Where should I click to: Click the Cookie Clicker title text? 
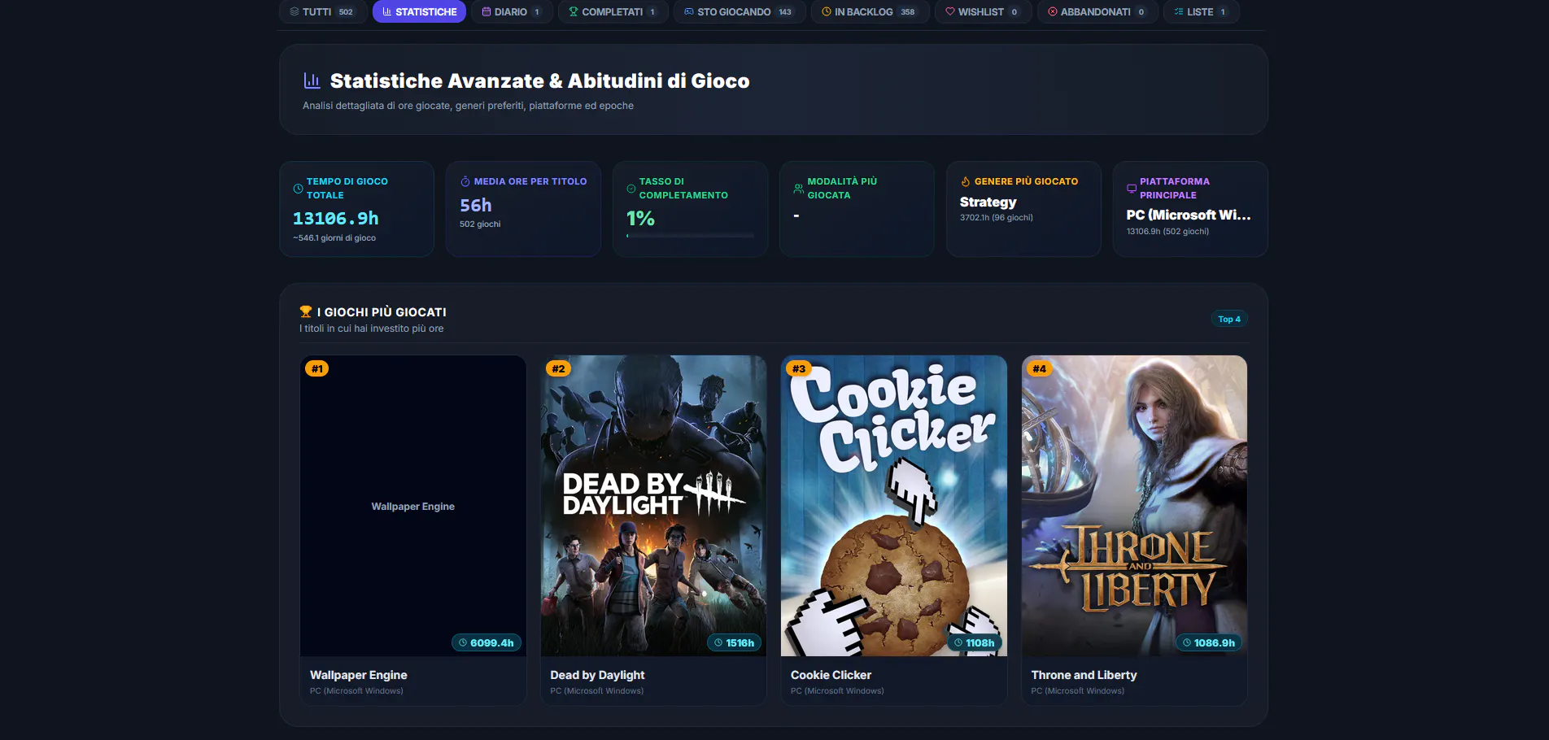(x=831, y=675)
